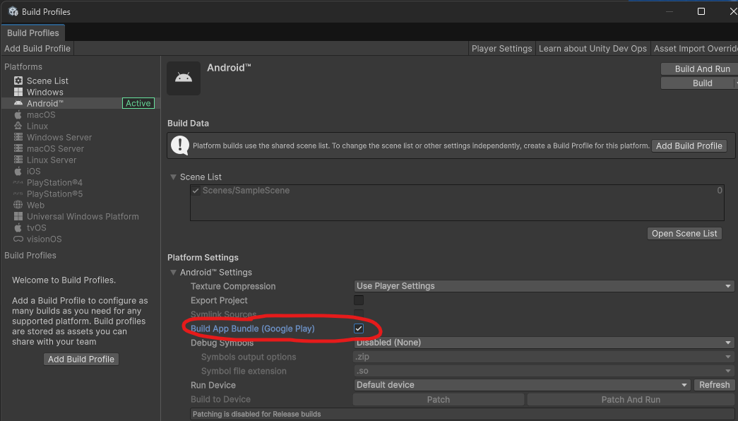738x421 pixels.
Task: Select the Build Profiles tab
Action: point(33,33)
